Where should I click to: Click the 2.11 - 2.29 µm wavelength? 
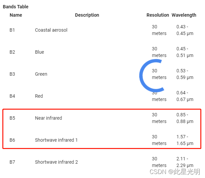[185, 162]
